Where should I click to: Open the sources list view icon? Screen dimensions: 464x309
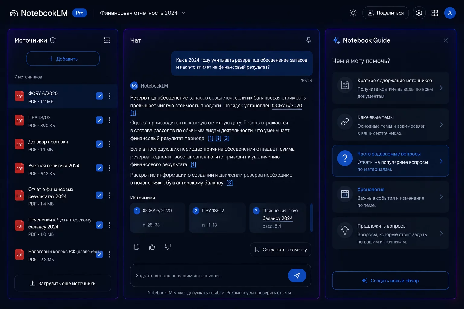tap(107, 40)
